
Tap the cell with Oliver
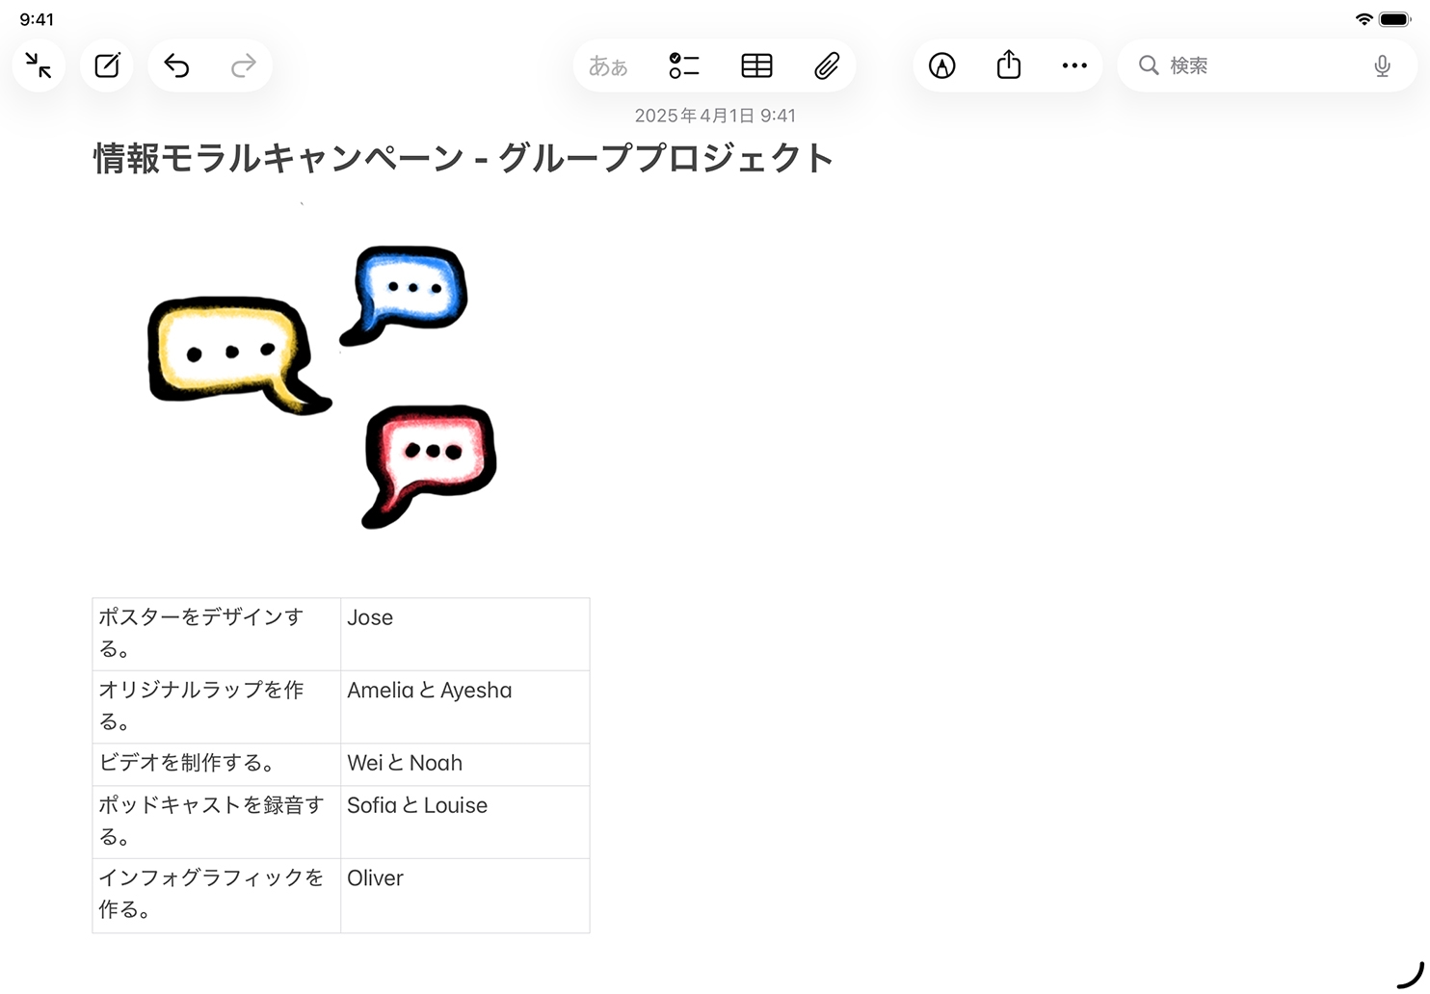pyautogui.click(x=464, y=894)
